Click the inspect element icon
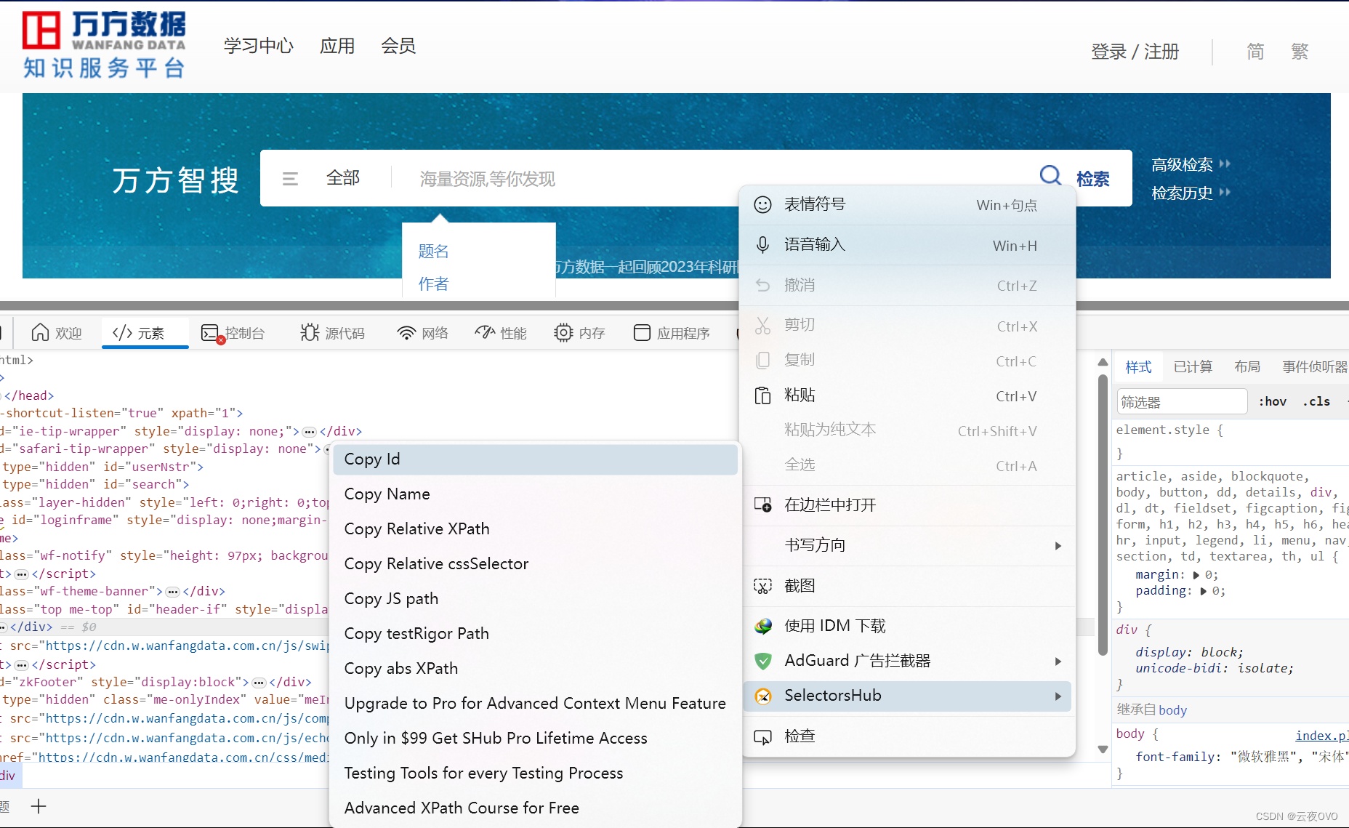 pos(762,736)
